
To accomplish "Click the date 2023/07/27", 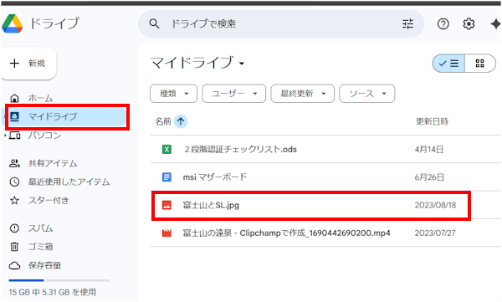I will pyautogui.click(x=435, y=233).
